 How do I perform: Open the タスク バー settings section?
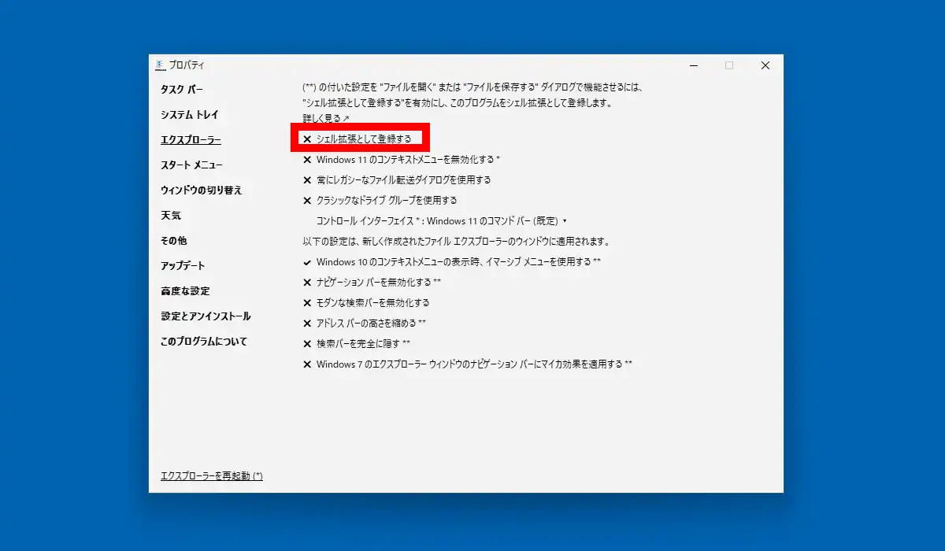pyautogui.click(x=182, y=90)
